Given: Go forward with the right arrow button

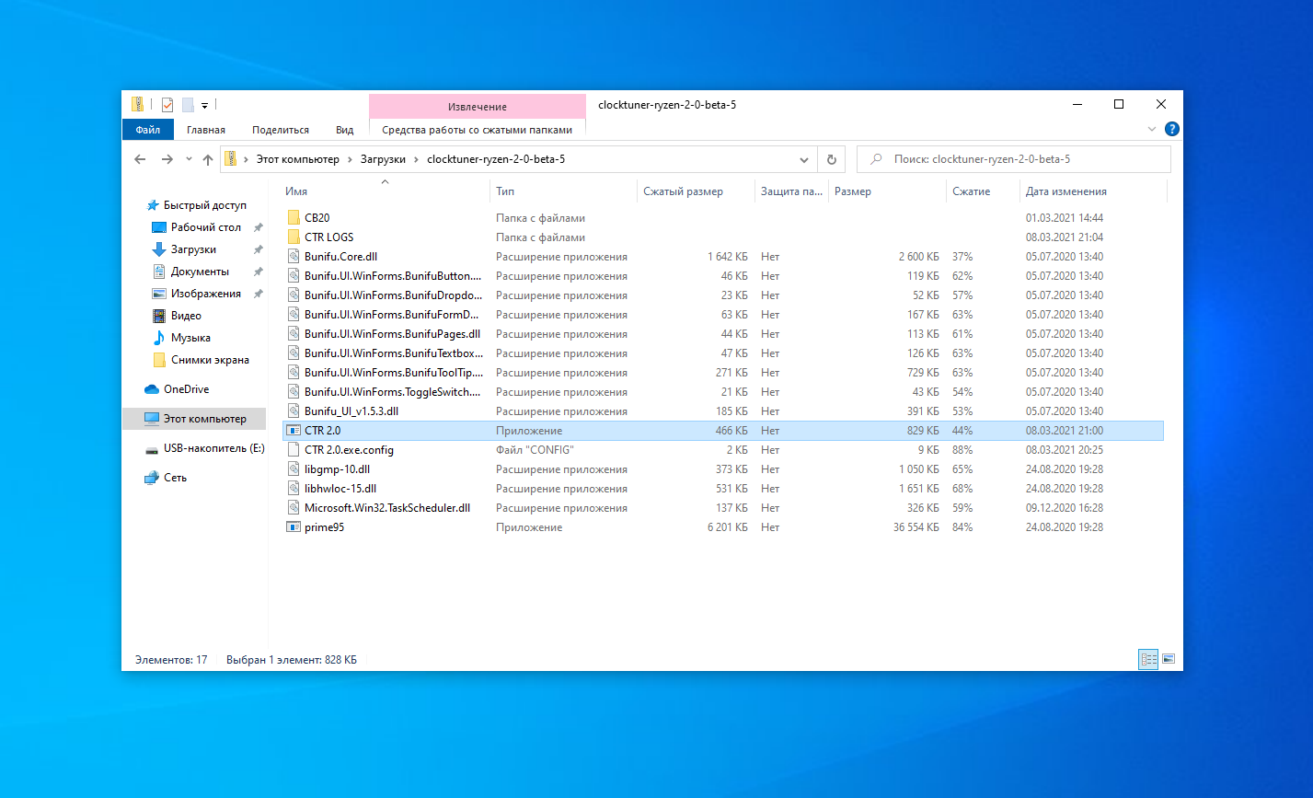Looking at the screenshot, I should tap(167, 159).
